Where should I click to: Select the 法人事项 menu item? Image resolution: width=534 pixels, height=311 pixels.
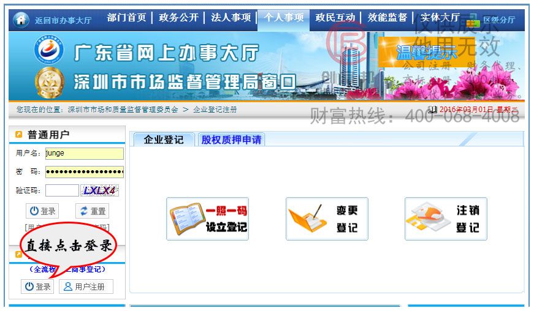pyautogui.click(x=231, y=17)
